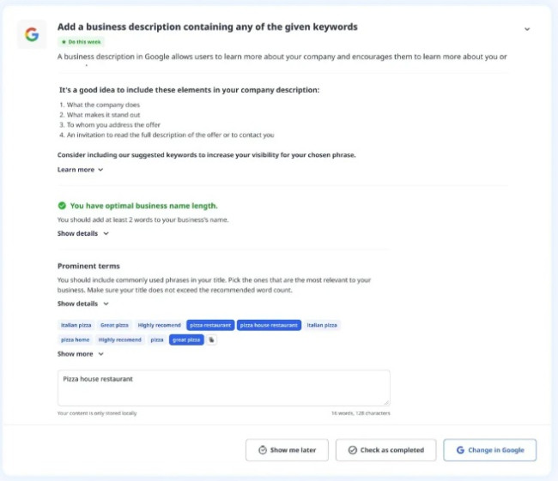
Task: Click the green checkmark beside optimal name length
Action: coord(62,206)
